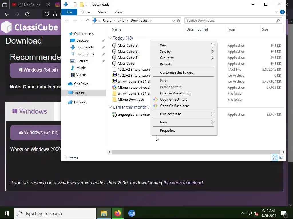
Task: Reload the page in the browser
Action: click(27, 14)
